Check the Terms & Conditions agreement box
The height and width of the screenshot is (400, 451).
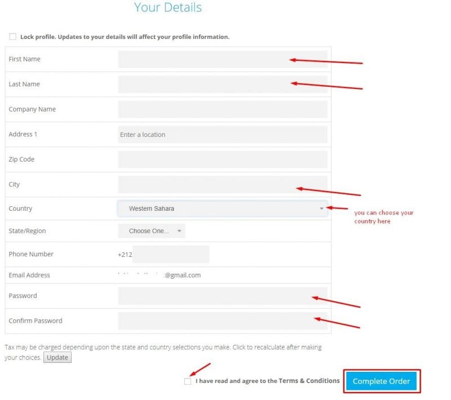[188, 381]
